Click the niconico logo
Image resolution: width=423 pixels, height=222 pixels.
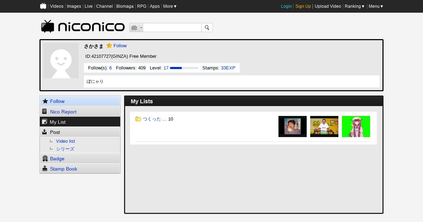click(83, 26)
